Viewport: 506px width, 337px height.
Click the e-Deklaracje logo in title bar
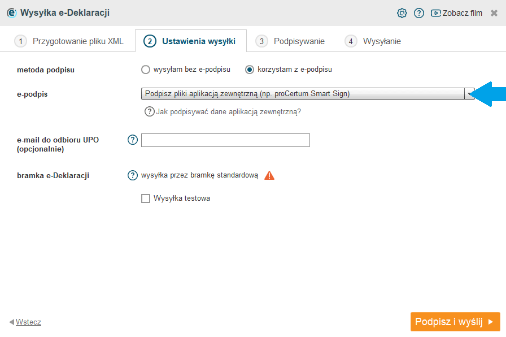tap(12, 13)
